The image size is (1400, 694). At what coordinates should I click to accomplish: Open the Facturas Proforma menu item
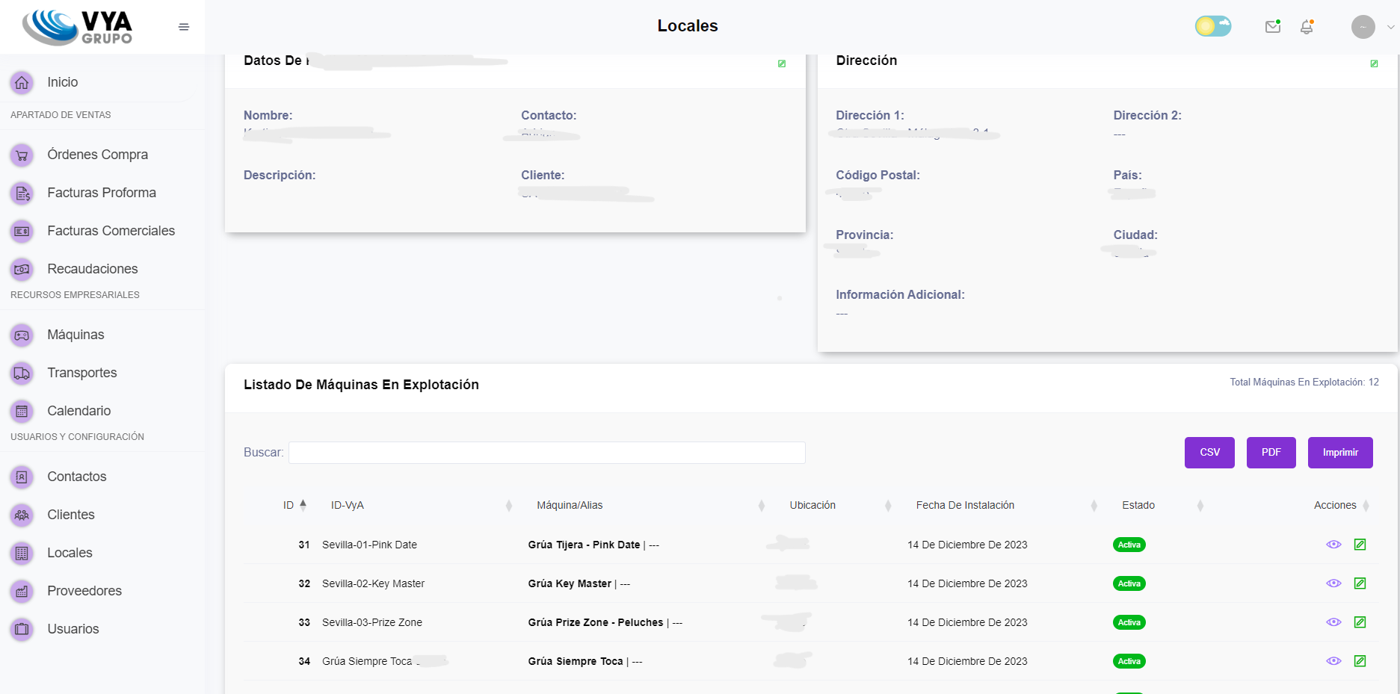[101, 192]
